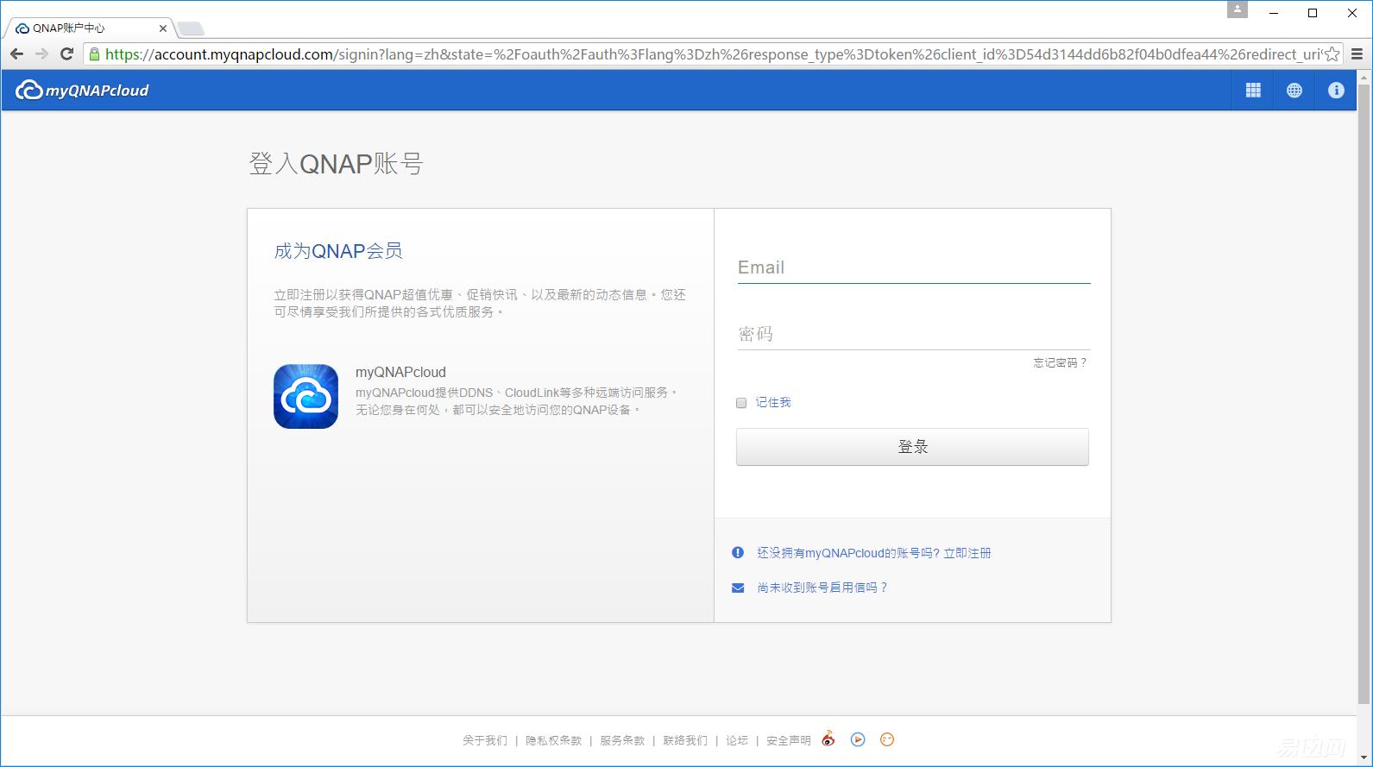Click the Chrome user profile icon
The width and height of the screenshot is (1373, 767).
(x=1238, y=9)
